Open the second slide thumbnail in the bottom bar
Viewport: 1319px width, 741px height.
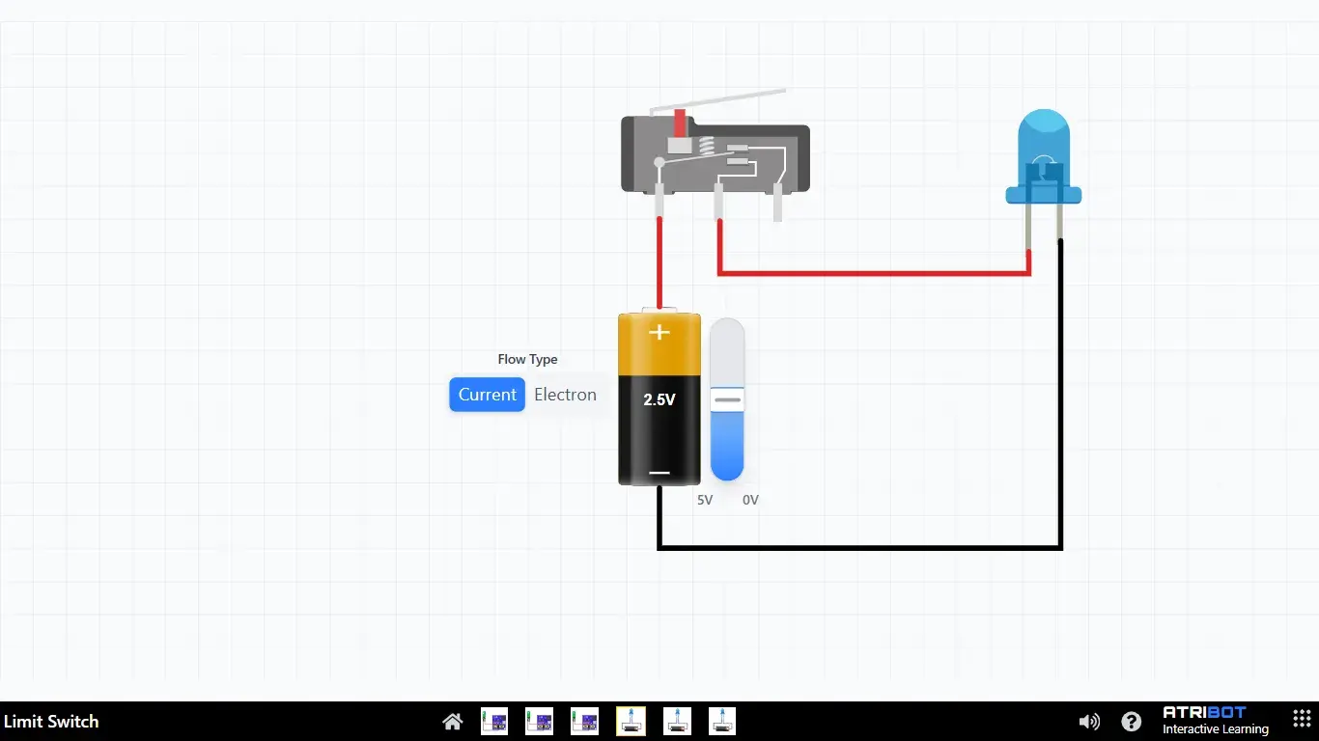tap(539, 721)
